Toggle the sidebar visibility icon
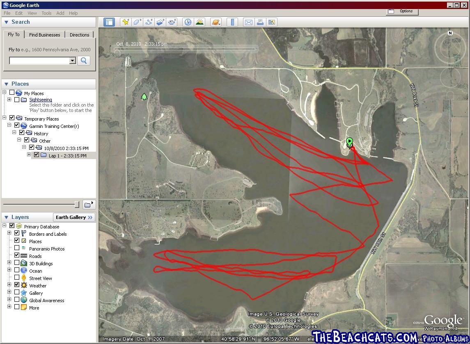The width and height of the screenshot is (470, 344). coord(109,22)
